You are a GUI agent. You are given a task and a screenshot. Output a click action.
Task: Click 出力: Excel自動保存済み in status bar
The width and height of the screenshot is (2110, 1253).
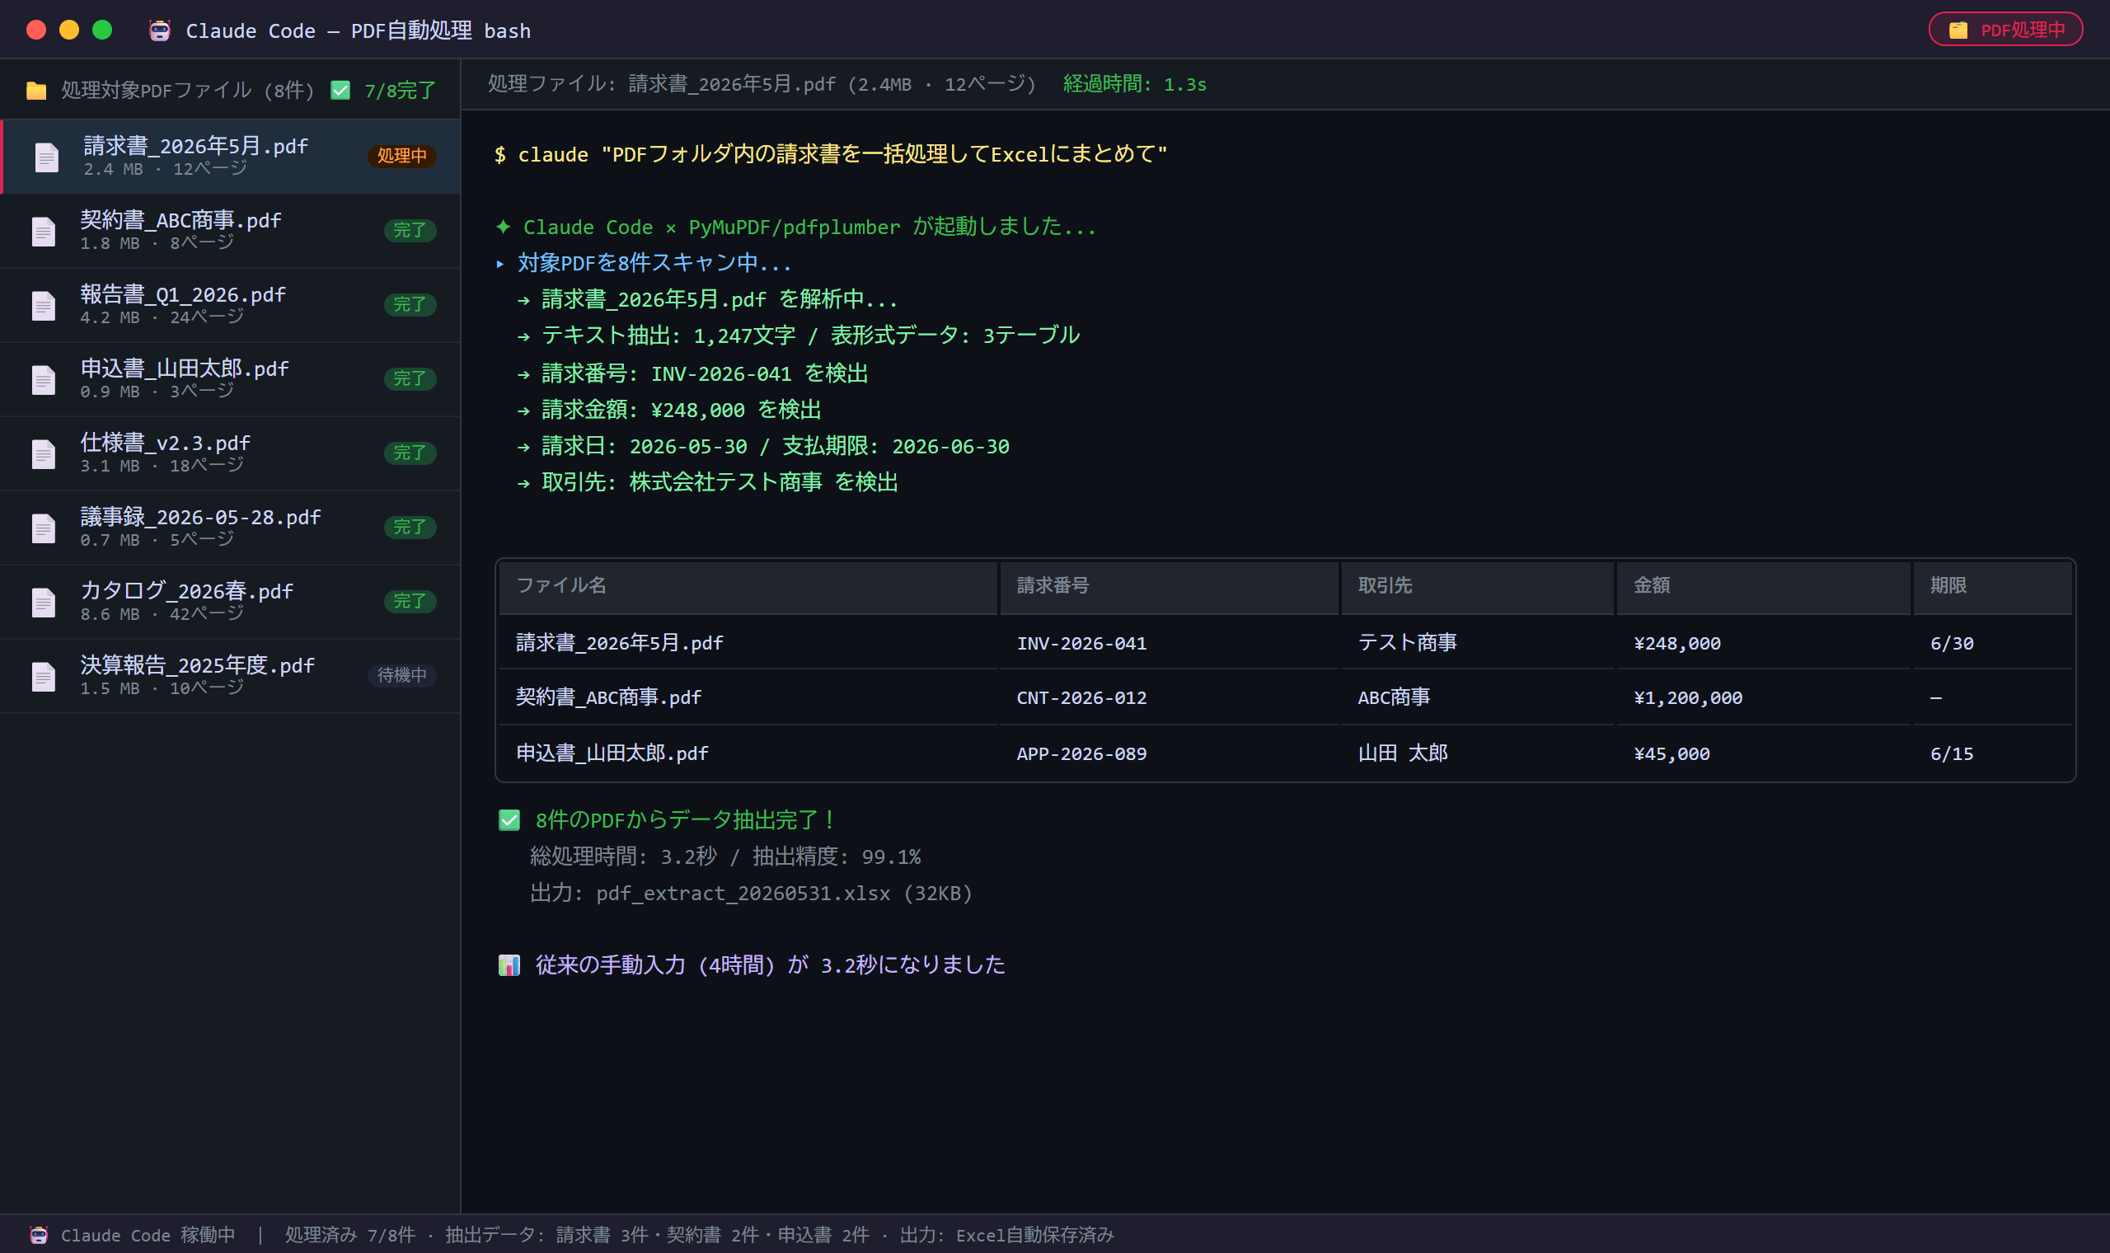[1007, 1235]
